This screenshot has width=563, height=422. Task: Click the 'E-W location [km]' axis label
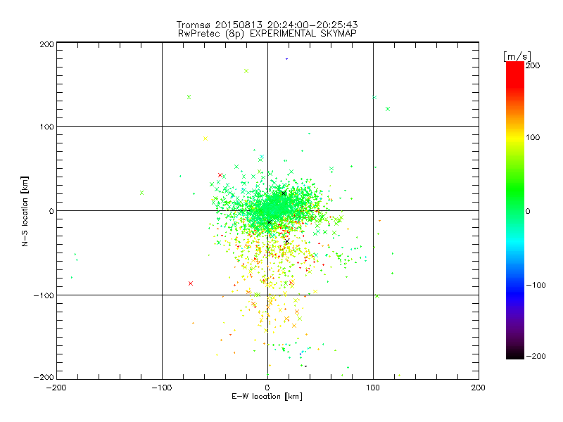pos(267,396)
